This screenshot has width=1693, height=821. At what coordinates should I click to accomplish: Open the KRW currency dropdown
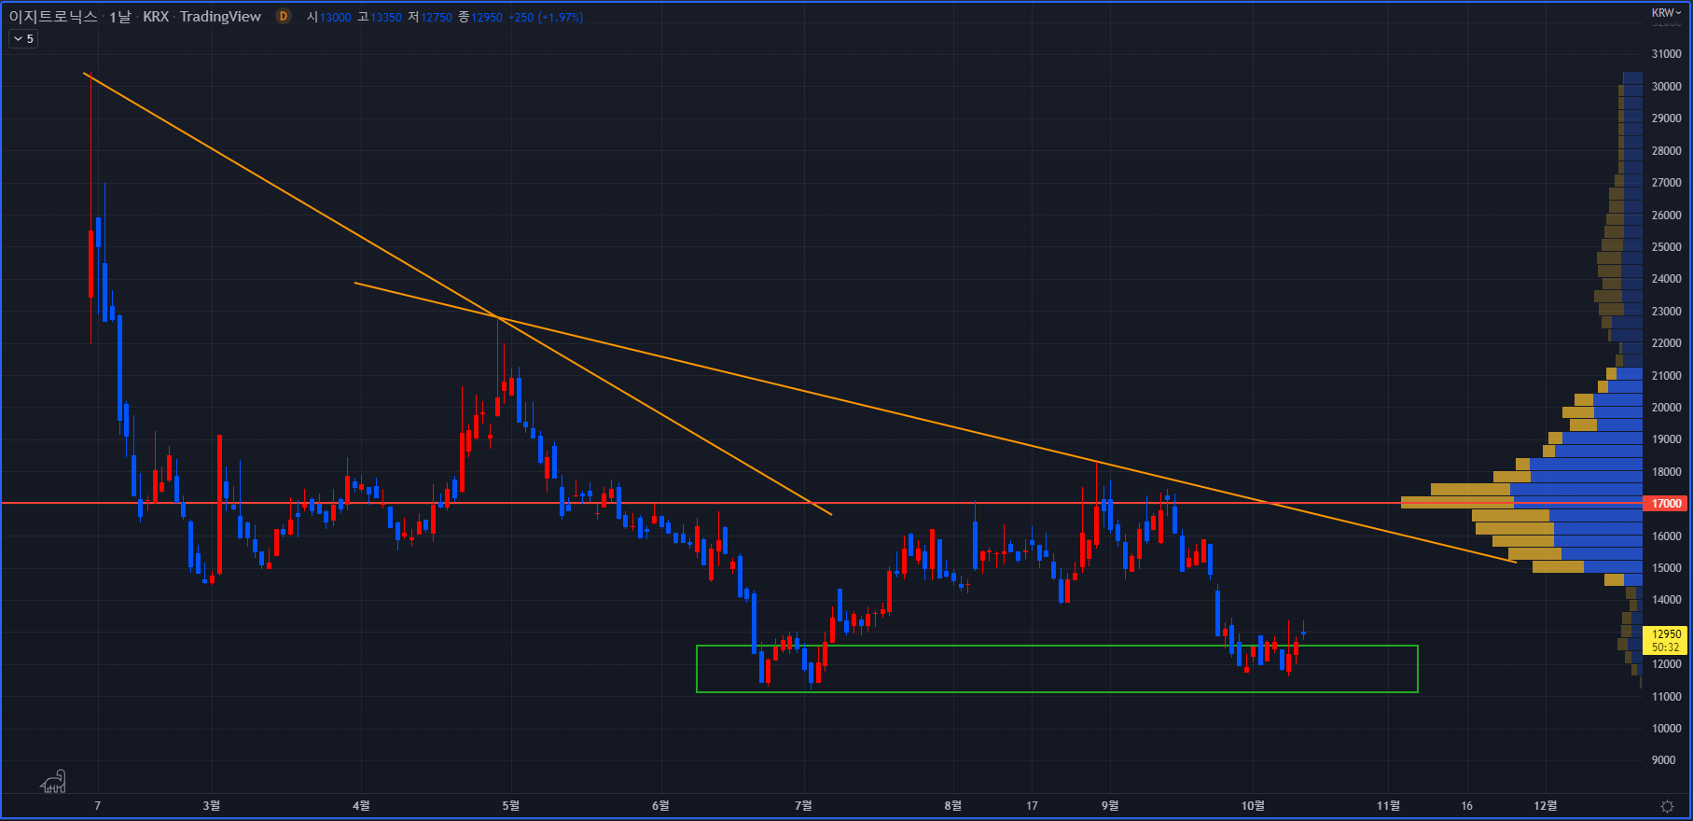1666,12
